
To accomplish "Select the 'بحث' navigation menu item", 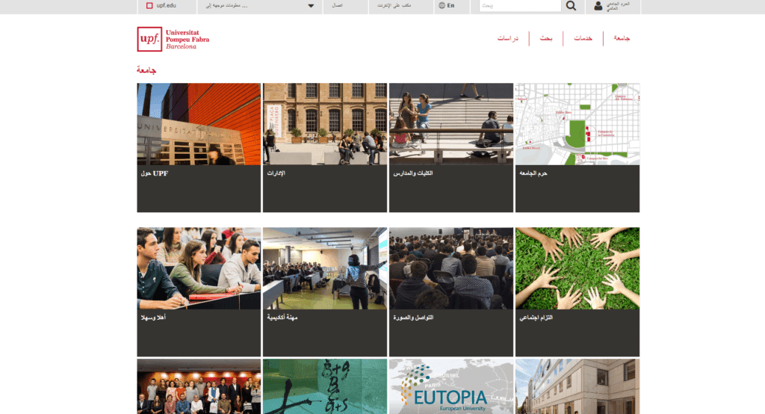I will (x=547, y=38).
